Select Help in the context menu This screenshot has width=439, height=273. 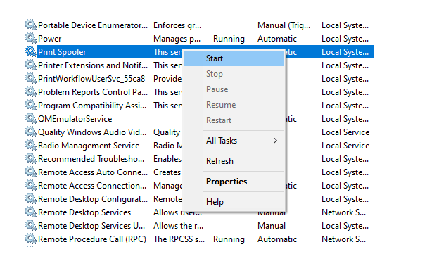(x=234, y=202)
